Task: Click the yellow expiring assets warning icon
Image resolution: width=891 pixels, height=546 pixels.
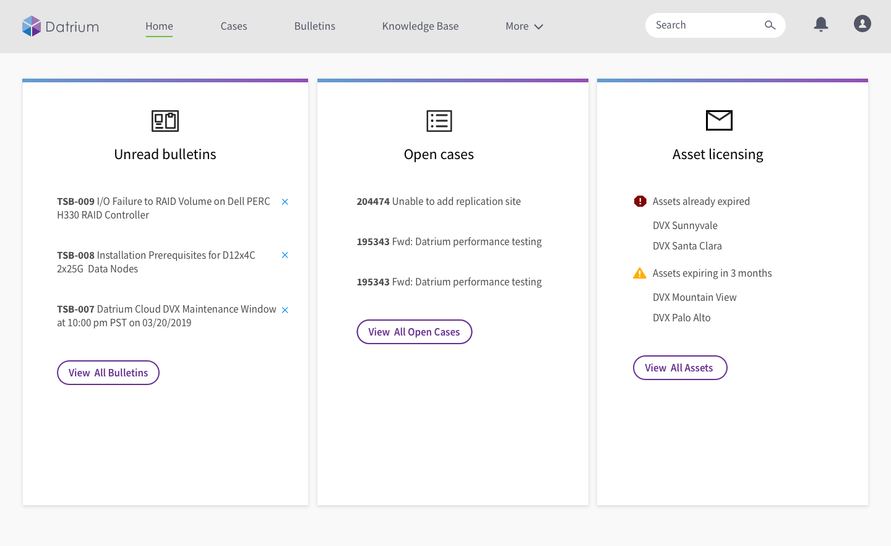Action: pos(640,273)
